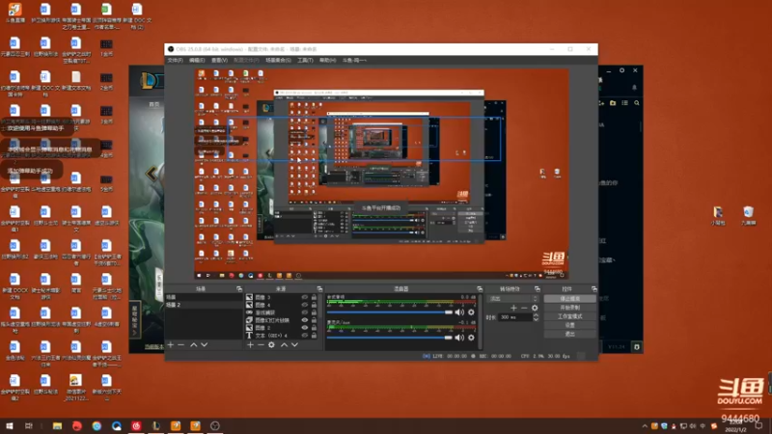Open desktop audio settings gear
Image resolution: width=772 pixels, height=434 pixels.
pyautogui.click(x=471, y=312)
